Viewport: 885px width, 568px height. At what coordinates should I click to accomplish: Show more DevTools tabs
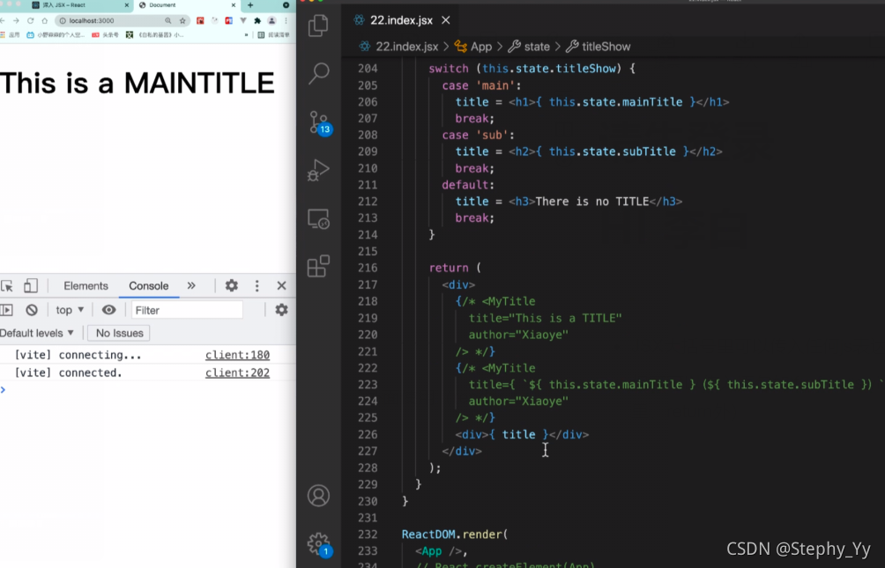(191, 286)
